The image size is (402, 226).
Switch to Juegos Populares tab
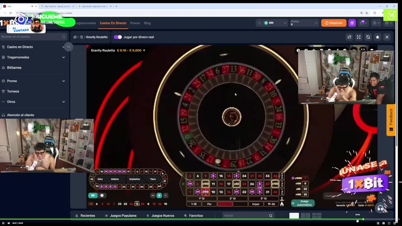coord(121,216)
